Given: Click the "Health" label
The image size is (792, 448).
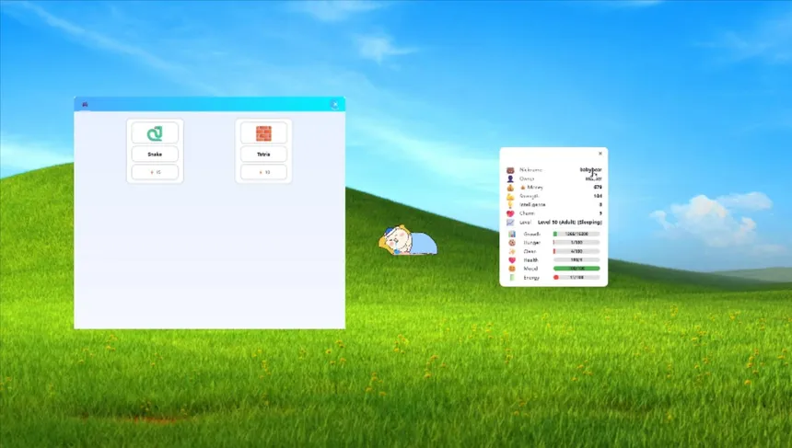Looking at the screenshot, I should 530,259.
